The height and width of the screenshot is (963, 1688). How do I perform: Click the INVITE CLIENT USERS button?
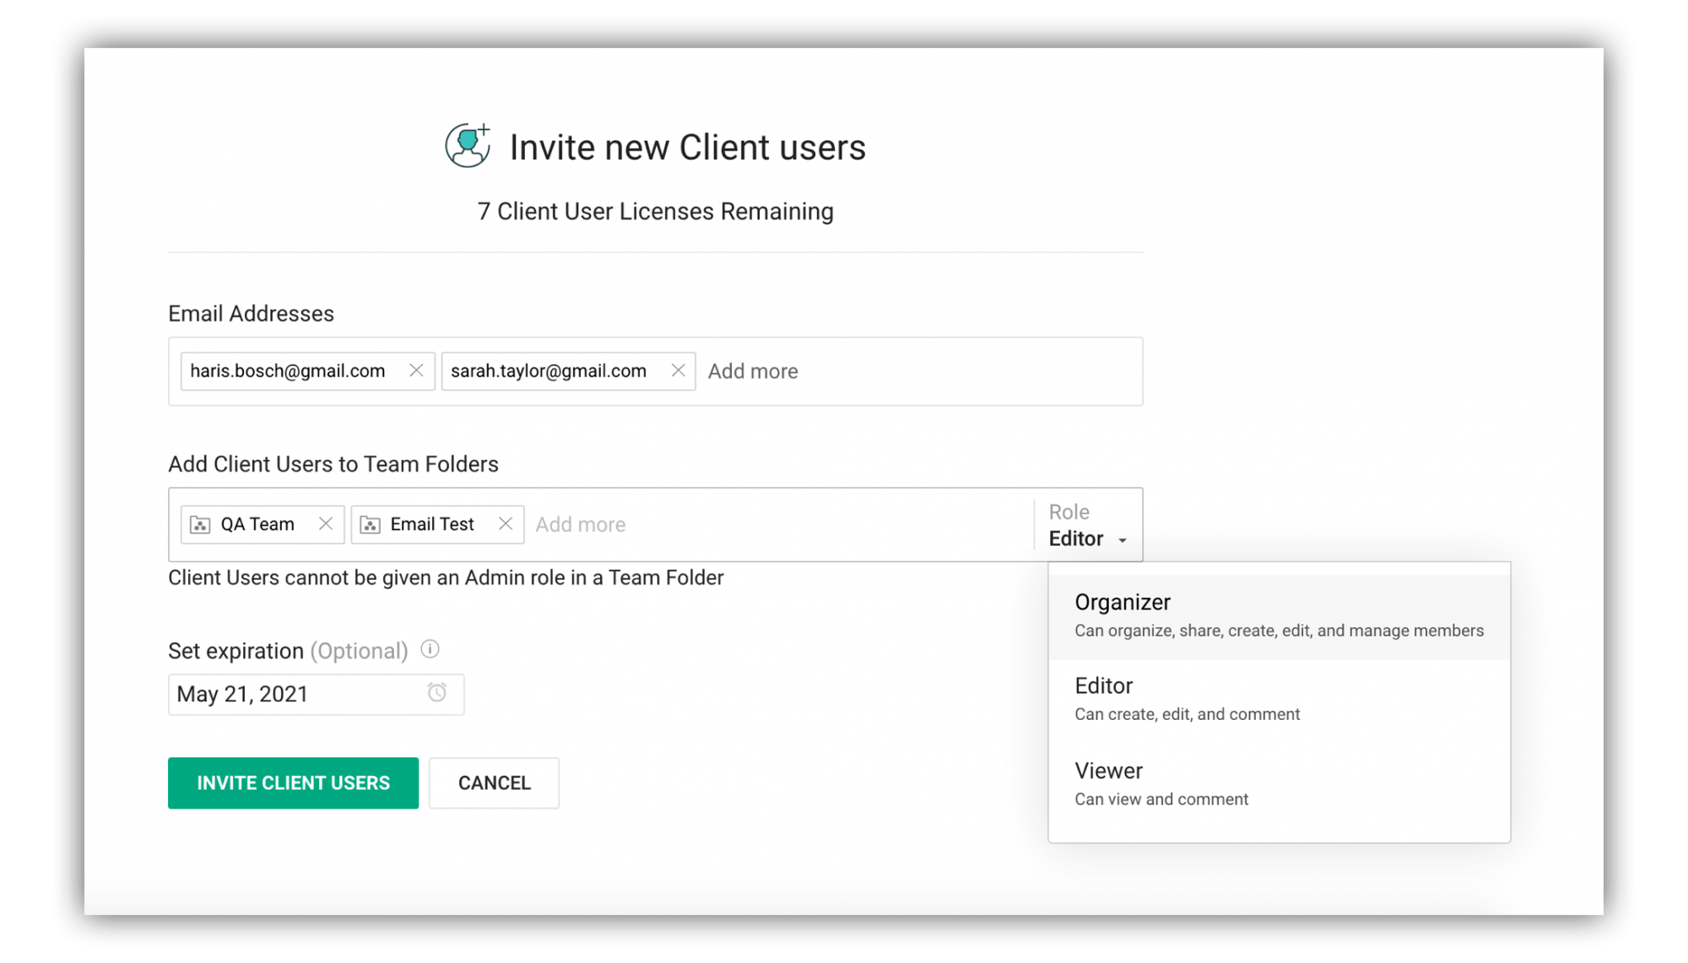[293, 782]
